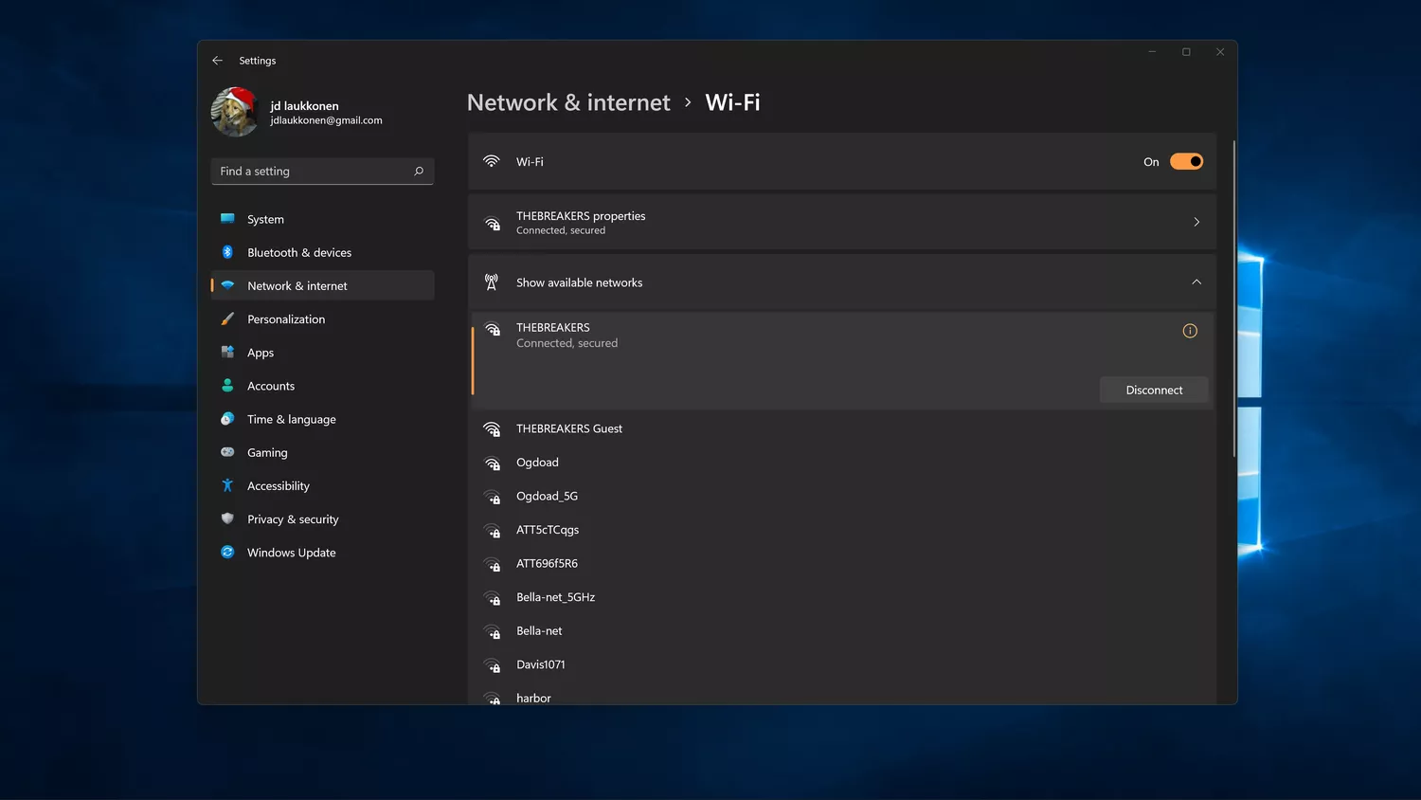The image size is (1421, 800).
Task: Select the Bella-net network name
Action: point(539,631)
